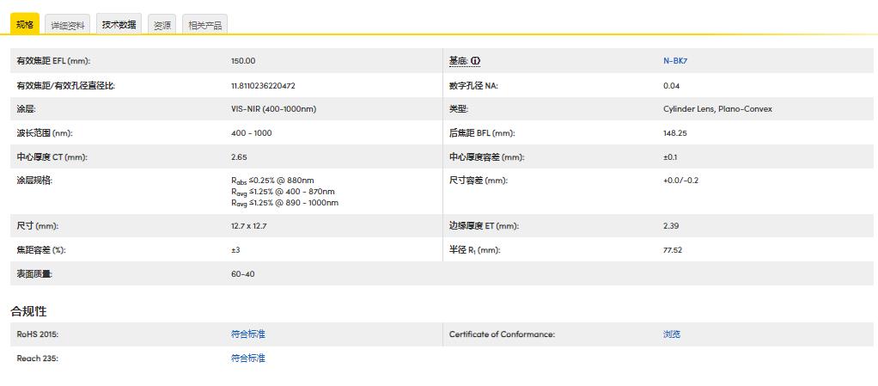Click the 11.8110236220472 ratio value
This screenshot has height=386, width=878.
[x=263, y=85]
